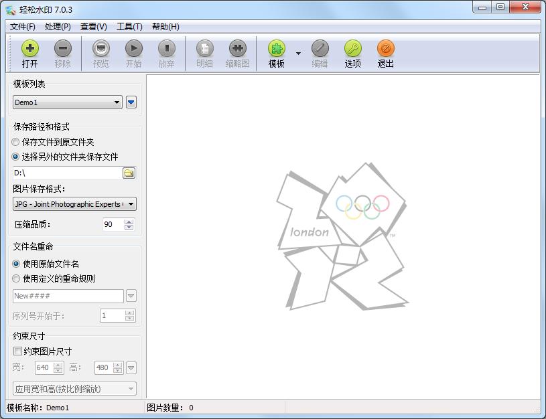This screenshot has height=419, width=546.
Task: Click the 编辑 (Edit) pencil icon
Action: (320, 48)
